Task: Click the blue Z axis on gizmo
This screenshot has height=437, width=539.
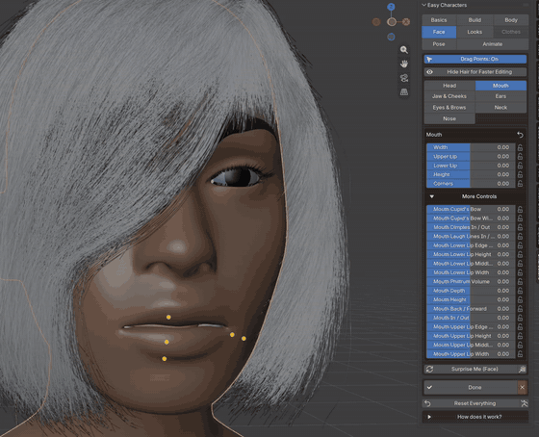Action: click(391, 7)
